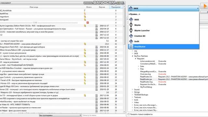Screen dimensions: 208x117
Task: Click category icon of Hide Bow Crosshair
Action: click(x=97, y=68)
